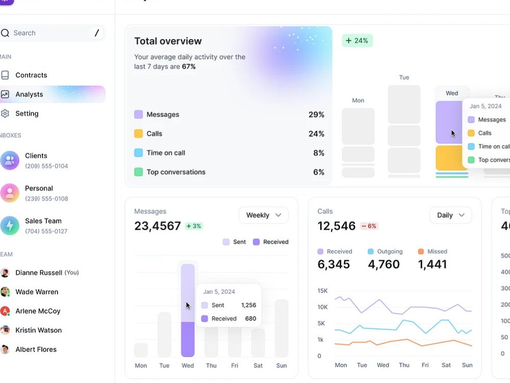Open the Weekly dropdown in Messages
The height and width of the screenshot is (383, 510).
click(264, 216)
